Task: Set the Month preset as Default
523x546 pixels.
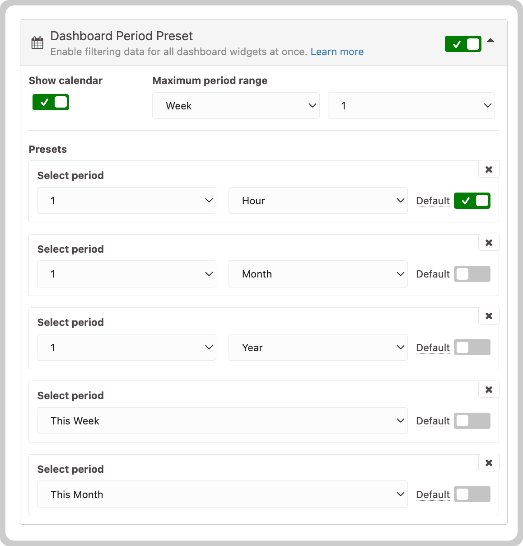Action: [472, 274]
